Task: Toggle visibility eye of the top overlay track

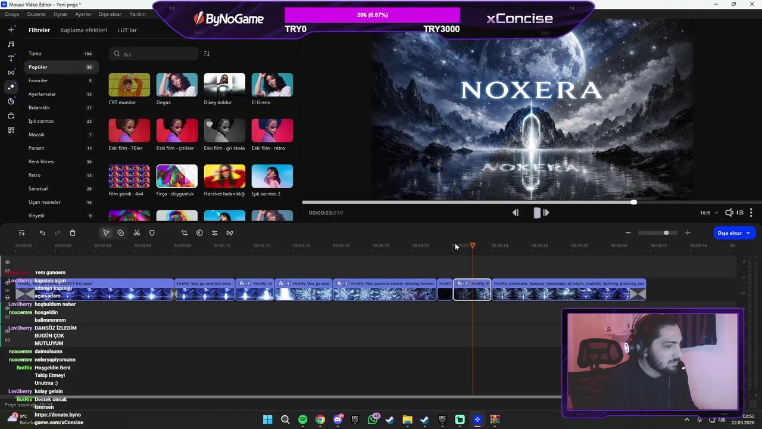Action: pyautogui.click(x=8, y=262)
